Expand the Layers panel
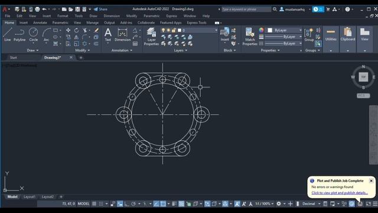 point(180,50)
